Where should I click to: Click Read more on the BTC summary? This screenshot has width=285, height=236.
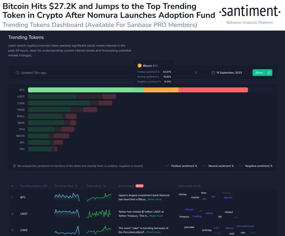[x=155, y=200]
